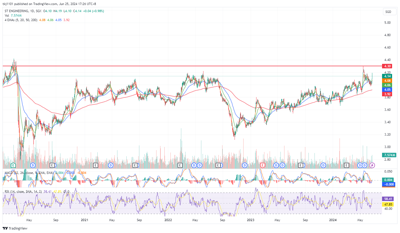This screenshot has width=400, height=233.
Task: Click the green earnings E marker at chart start
Action: [x=13, y=165]
